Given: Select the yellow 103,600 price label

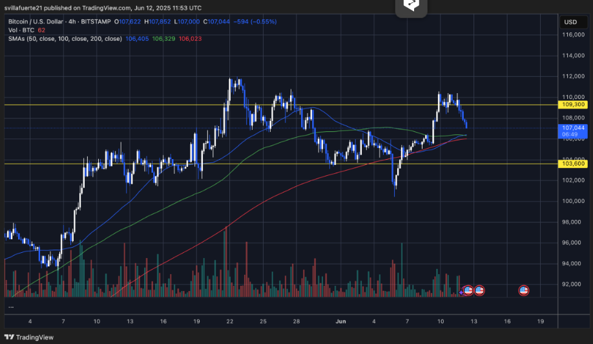Looking at the screenshot, I should [574, 164].
